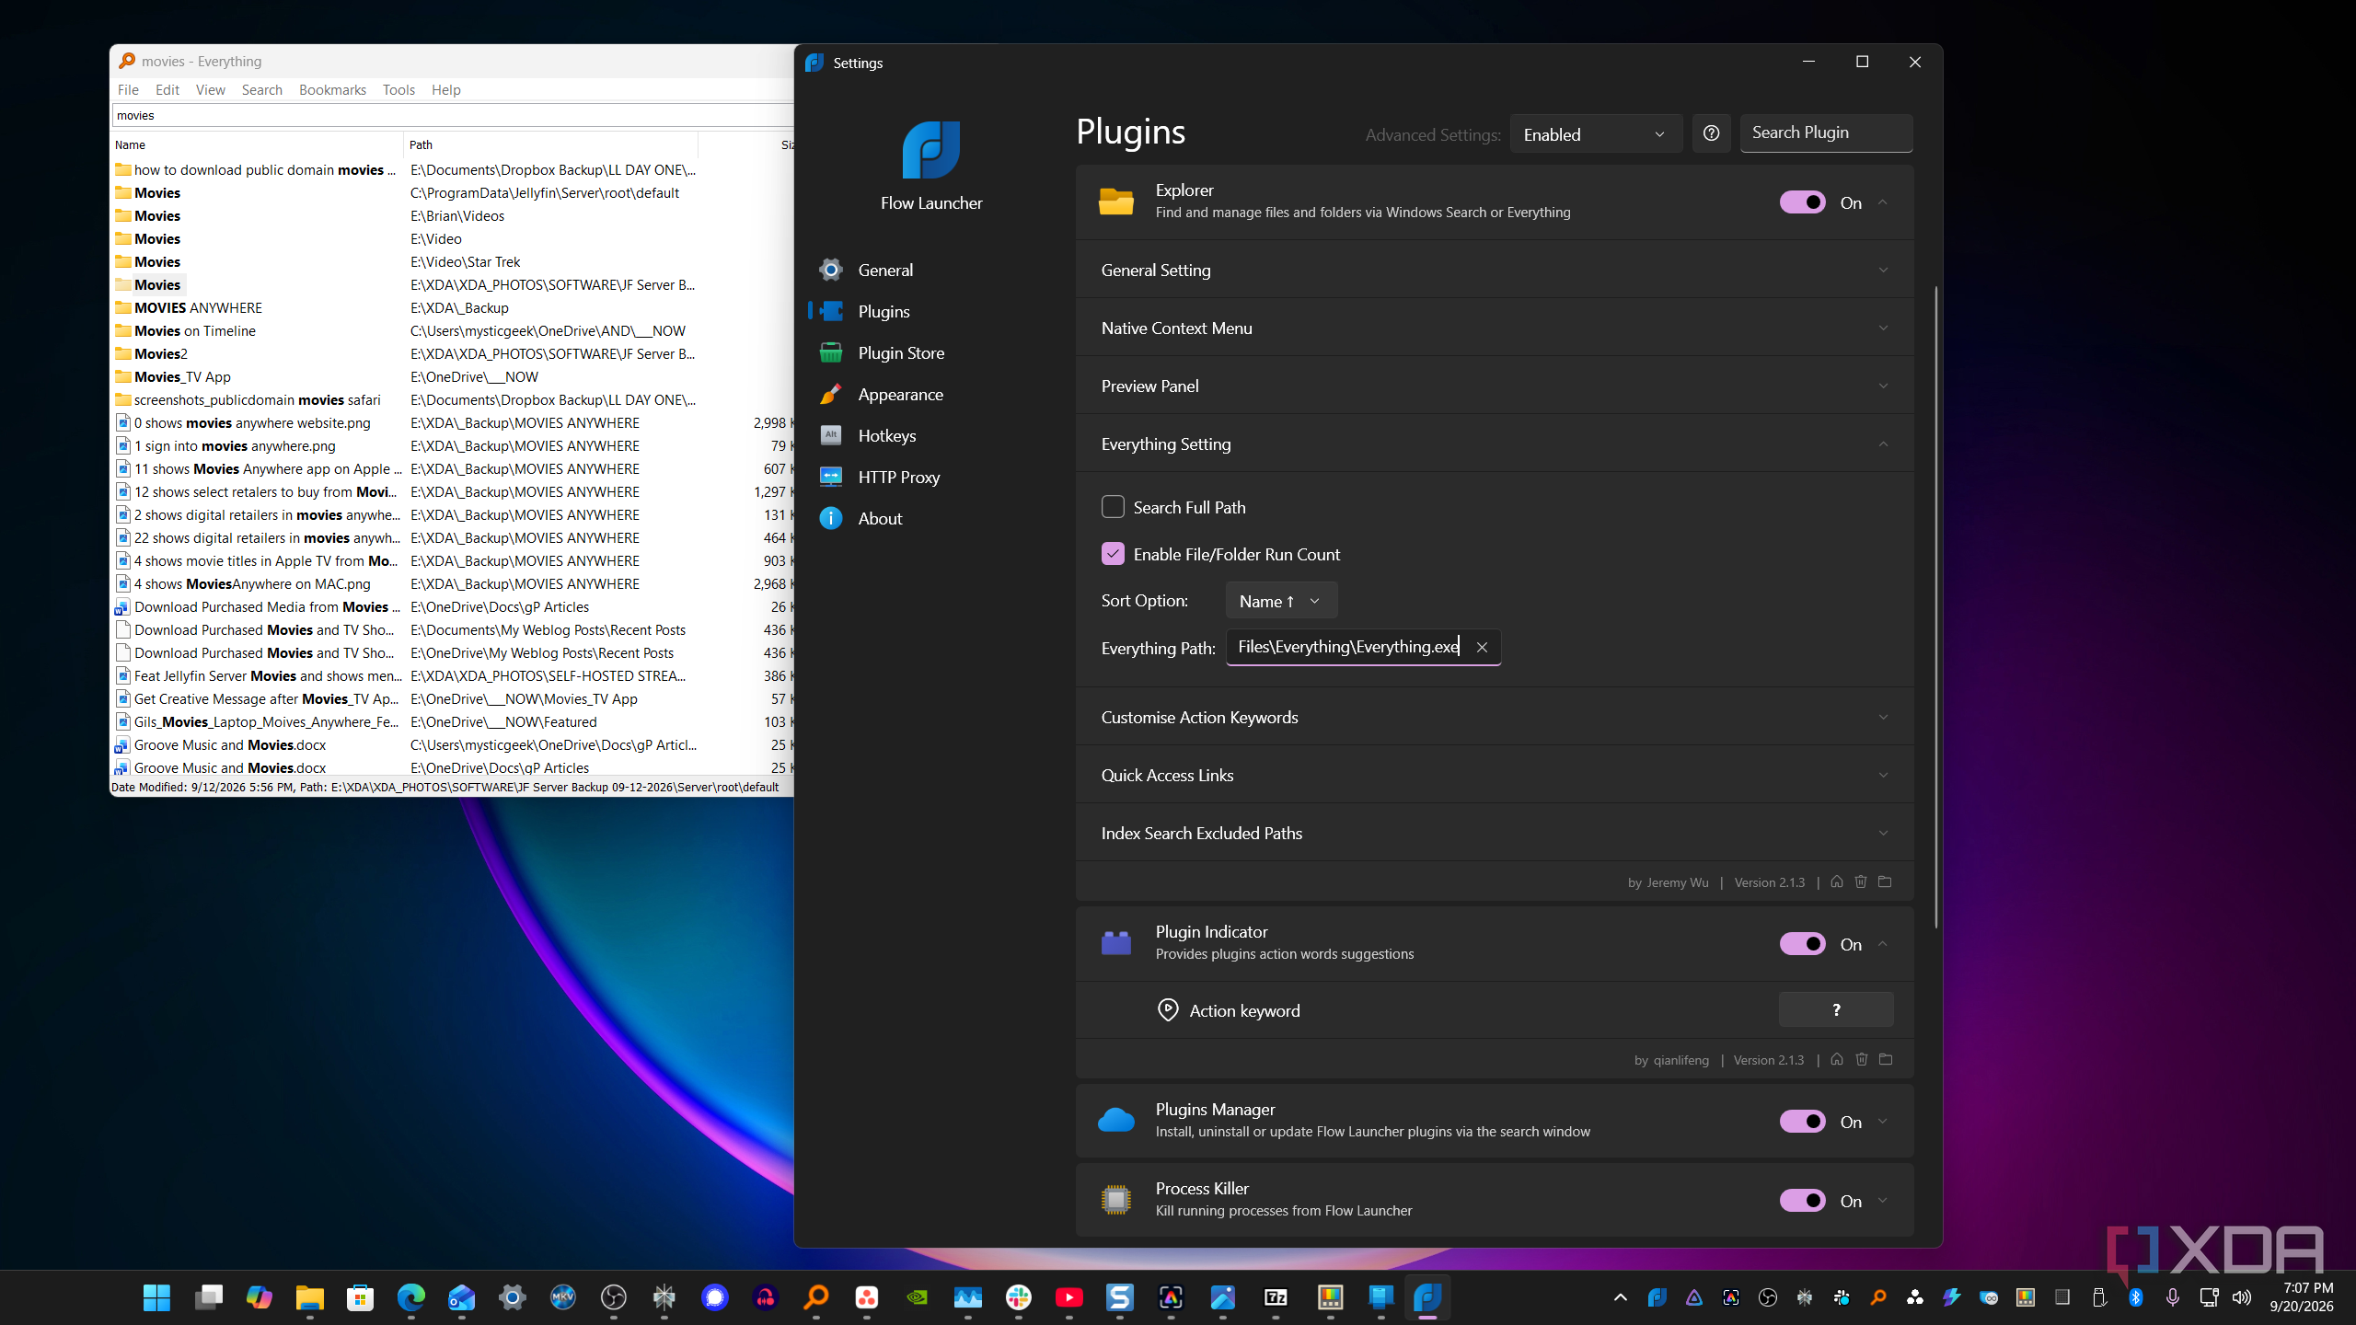Open Microsoft Edge from the taskbar

(411, 1297)
